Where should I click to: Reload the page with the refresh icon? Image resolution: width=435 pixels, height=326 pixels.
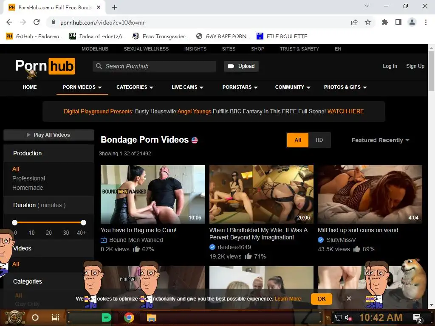pos(37,22)
